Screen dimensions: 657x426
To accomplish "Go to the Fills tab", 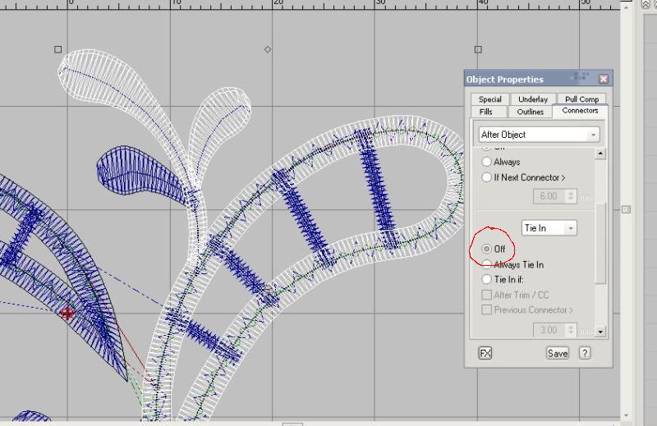I will click(x=487, y=112).
